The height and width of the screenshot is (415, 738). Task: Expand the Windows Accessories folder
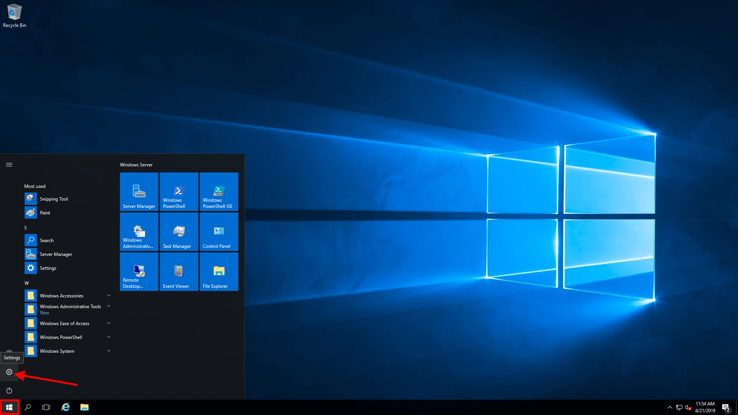pos(68,295)
